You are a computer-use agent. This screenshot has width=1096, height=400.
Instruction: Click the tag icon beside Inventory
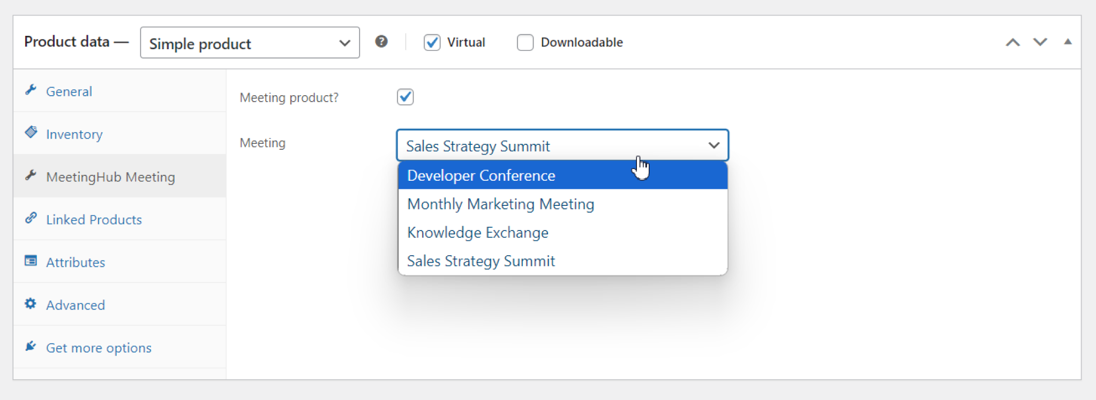31,132
